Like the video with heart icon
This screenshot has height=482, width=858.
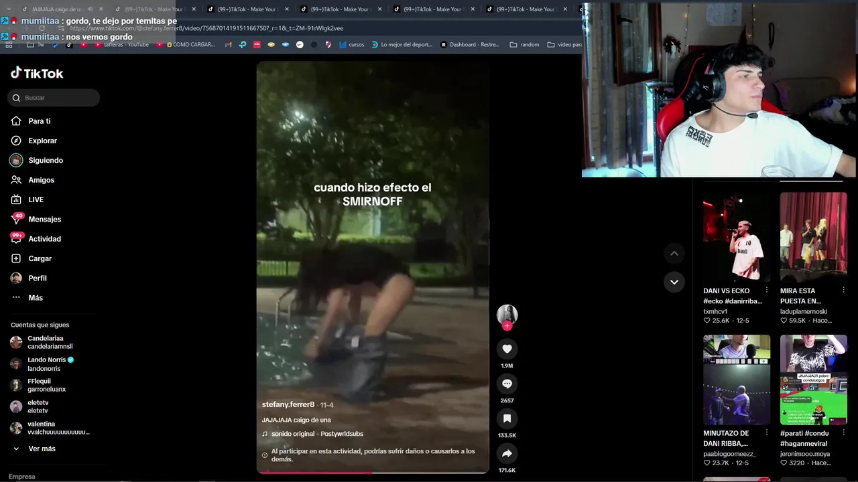[x=507, y=349]
